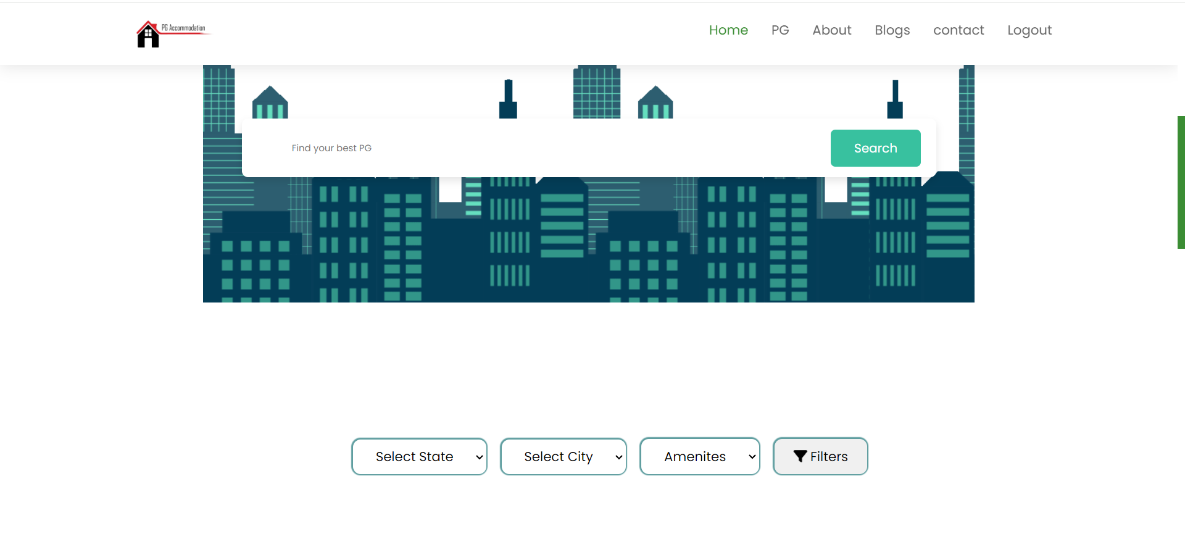Open the PG menu item
The width and height of the screenshot is (1185, 534).
click(780, 30)
